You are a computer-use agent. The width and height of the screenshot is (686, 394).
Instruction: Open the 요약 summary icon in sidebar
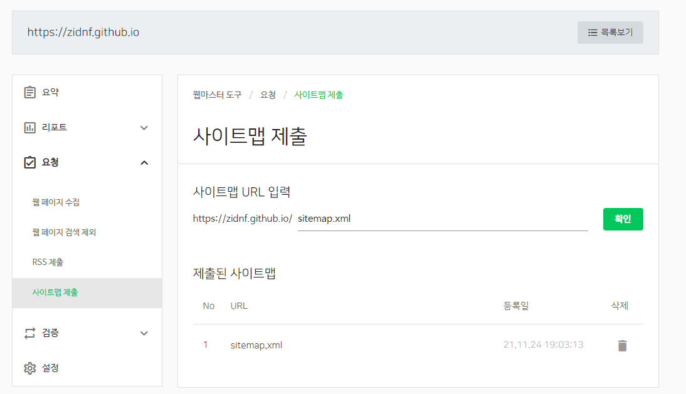[x=29, y=91]
